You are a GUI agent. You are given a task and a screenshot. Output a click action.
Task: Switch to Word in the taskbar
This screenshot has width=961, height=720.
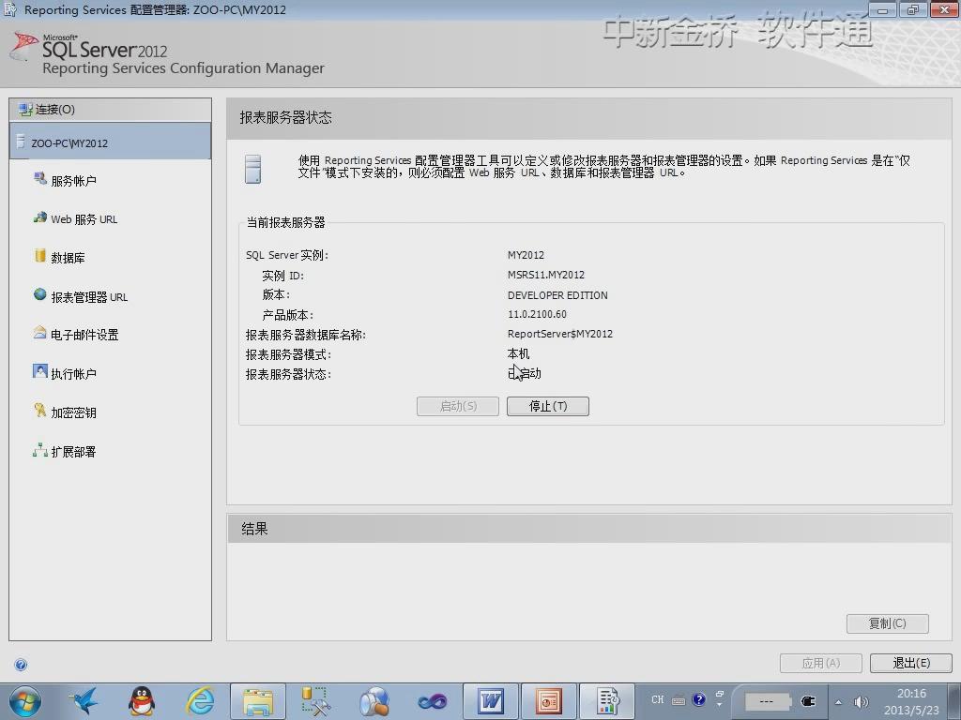click(x=491, y=701)
